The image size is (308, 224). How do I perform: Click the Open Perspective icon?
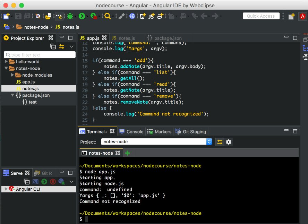pyautogui.click(x=291, y=17)
